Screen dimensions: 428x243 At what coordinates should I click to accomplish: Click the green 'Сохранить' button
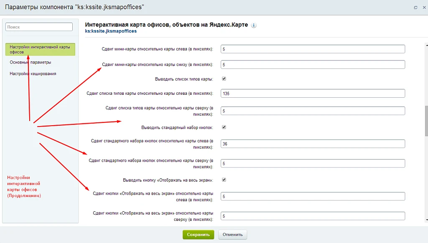pyautogui.click(x=198, y=235)
